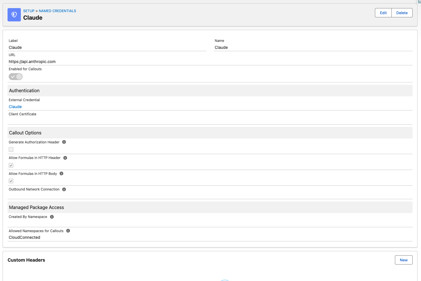Click the Delete button
The width and height of the screenshot is (421, 281).
point(402,13)
